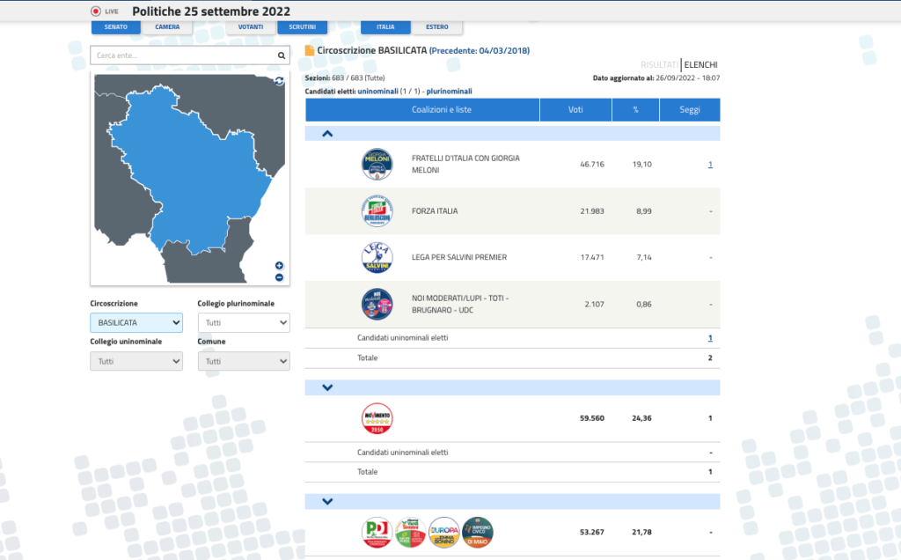Click NOI MODERATI/LUPI - TOTI list name
Viewport: 901px width, 560px height.
[x=460, y=304]
